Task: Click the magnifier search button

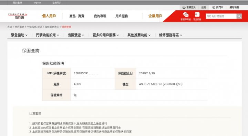Action: point(239,16)
